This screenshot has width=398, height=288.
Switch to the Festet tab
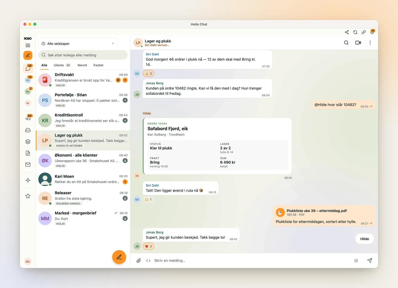[x=98, y=65]
